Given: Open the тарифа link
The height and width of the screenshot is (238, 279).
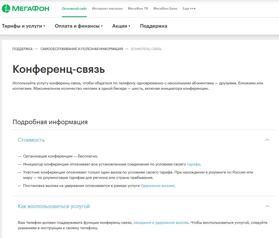Looking at the screenshot, I should (x=193, y=164).
